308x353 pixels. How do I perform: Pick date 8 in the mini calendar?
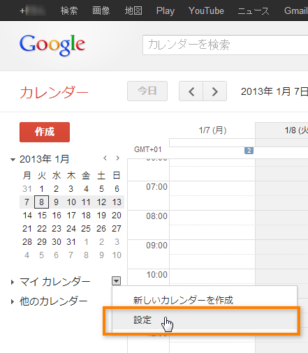pyautogui.click(x=41, y=202)
